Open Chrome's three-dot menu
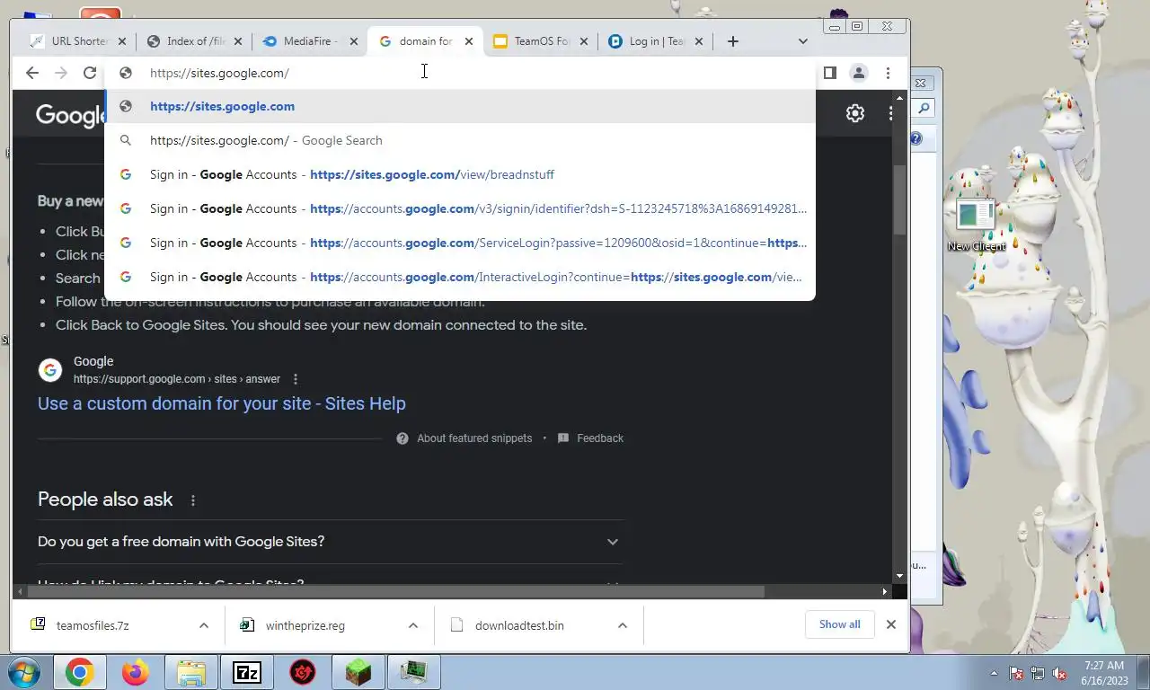This screenshot has width=1150, height=690. (888, 73)
